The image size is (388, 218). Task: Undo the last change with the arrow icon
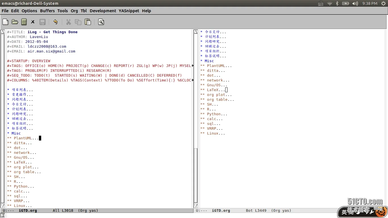coord(55,22)
